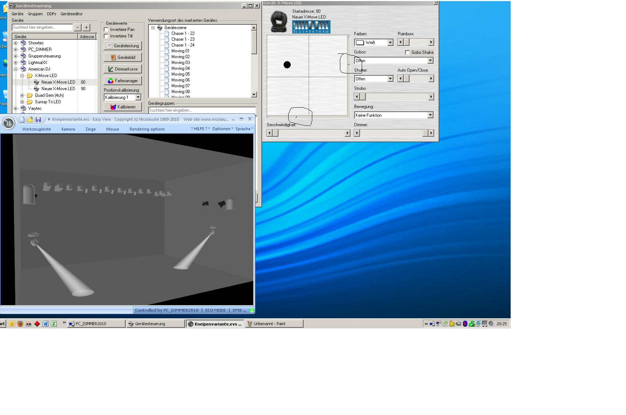This screenshot has height=415, width=626.
Task: Collapse the American DJ tree node
Action: coord(16,69)
